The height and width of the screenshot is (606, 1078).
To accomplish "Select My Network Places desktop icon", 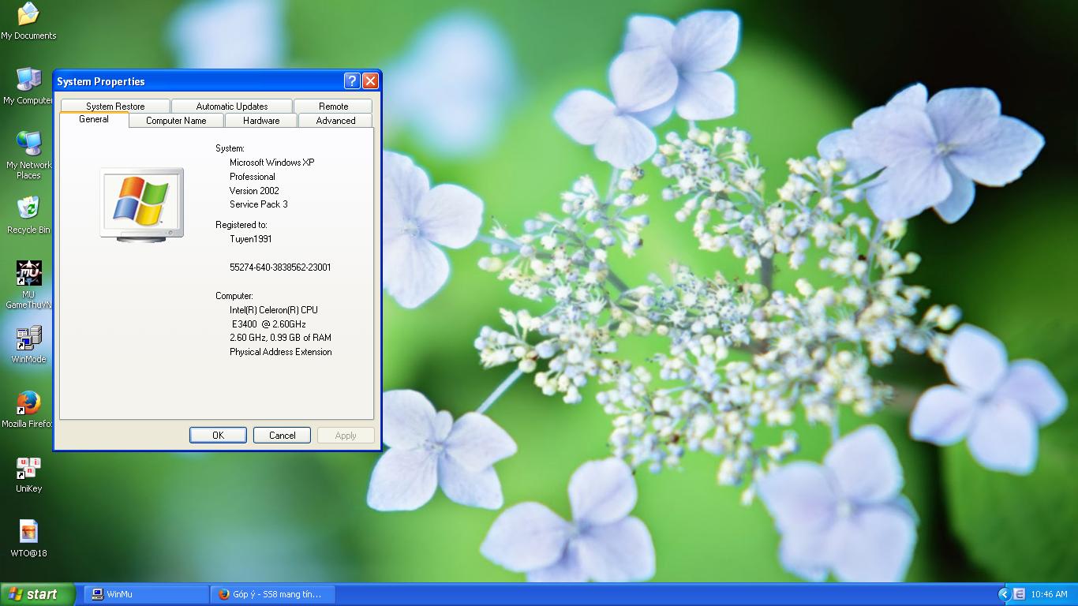I will point(28,155).
